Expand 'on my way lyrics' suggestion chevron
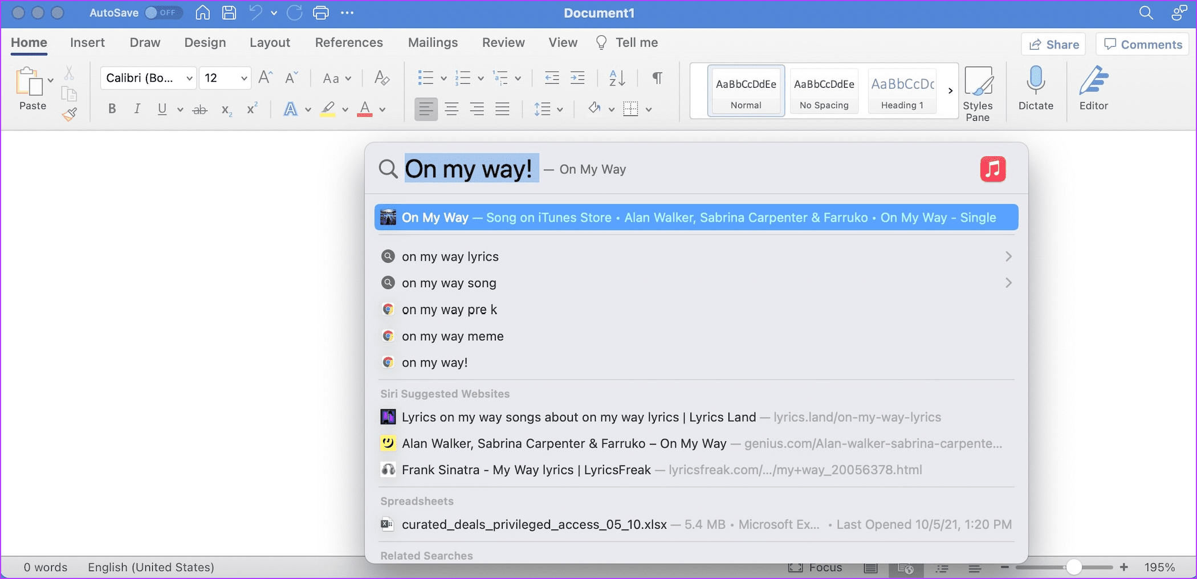The image size is (1197, 579). pos(1008,256)
